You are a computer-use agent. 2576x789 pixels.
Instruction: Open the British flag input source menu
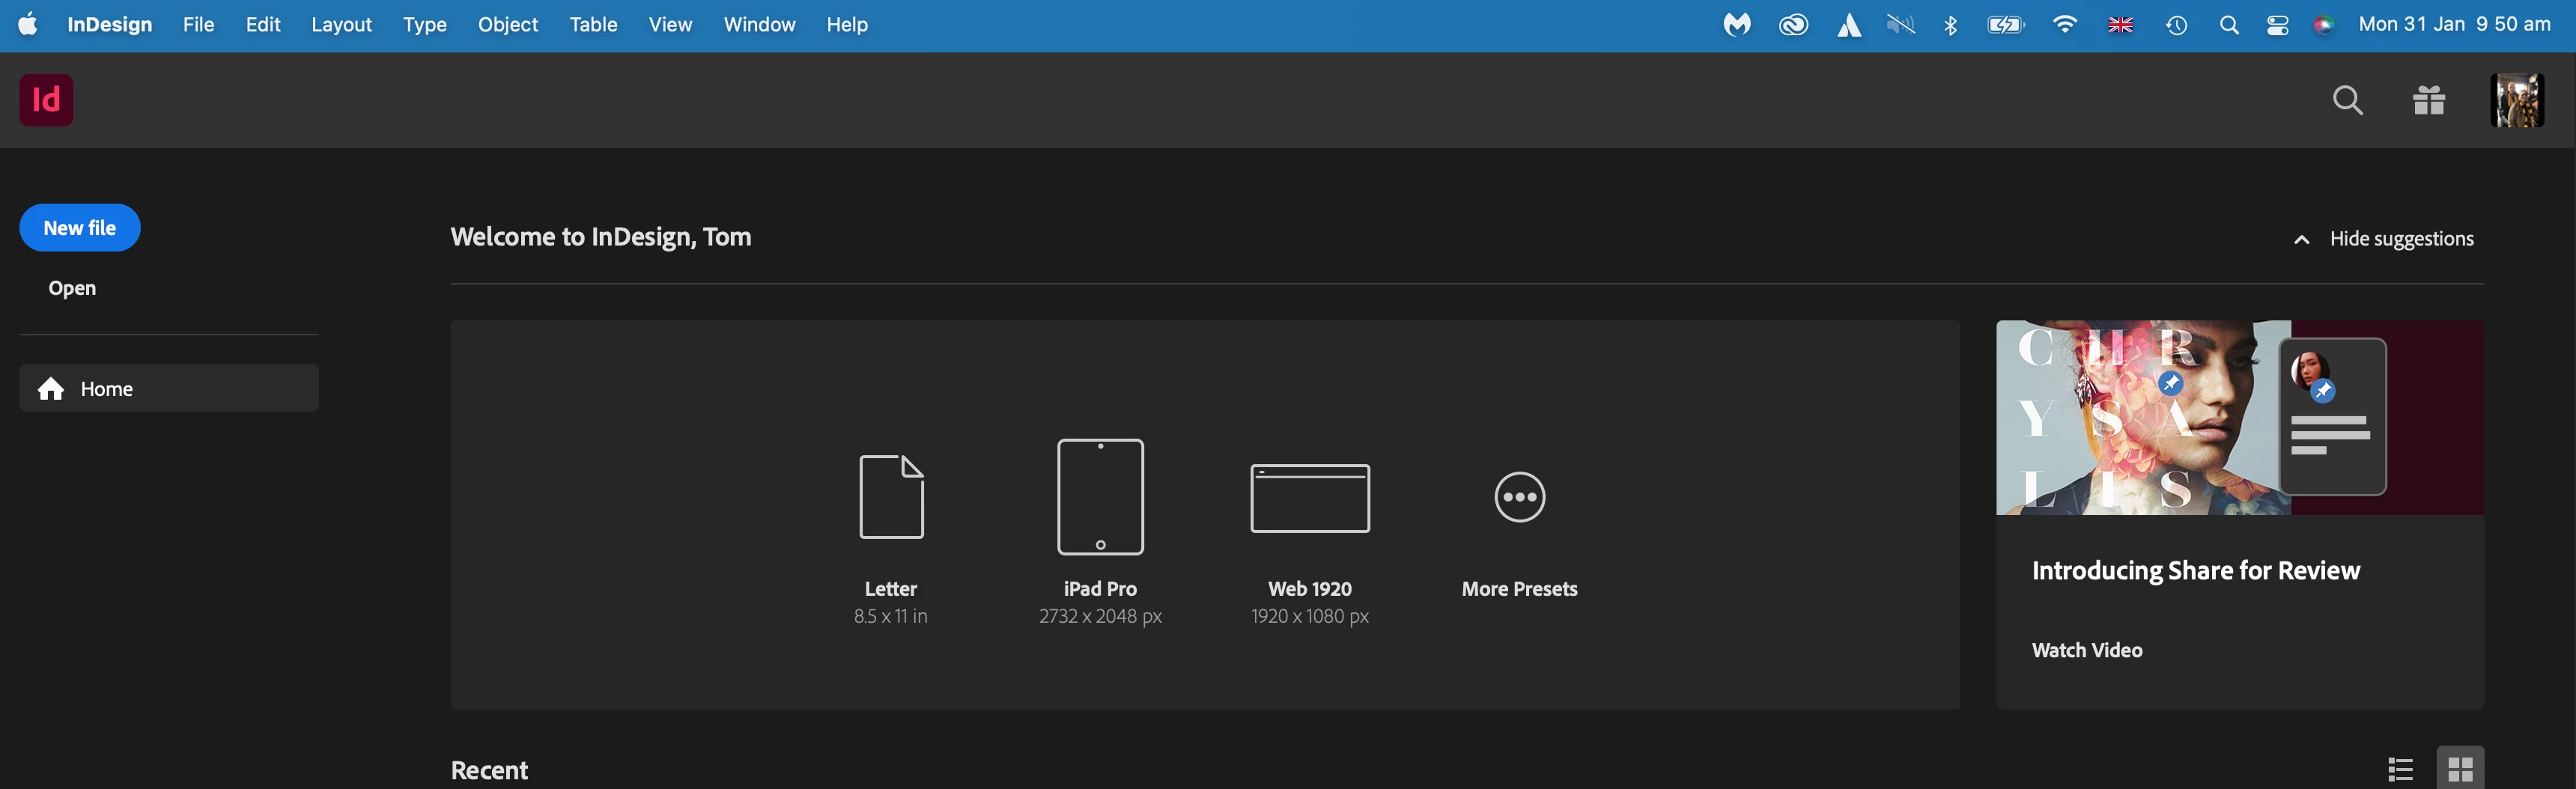pyautogui.click(x=2120, y=26)
